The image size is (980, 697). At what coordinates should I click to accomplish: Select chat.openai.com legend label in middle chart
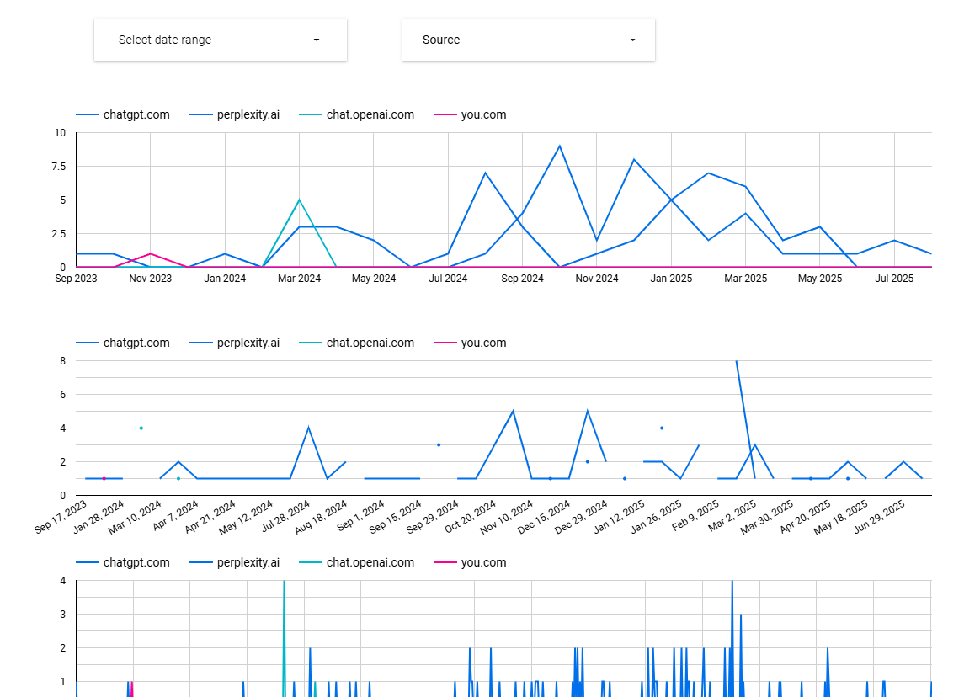click(370, 343)
